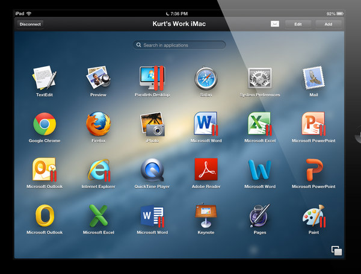Open QuickTime Player

point(152,170)
